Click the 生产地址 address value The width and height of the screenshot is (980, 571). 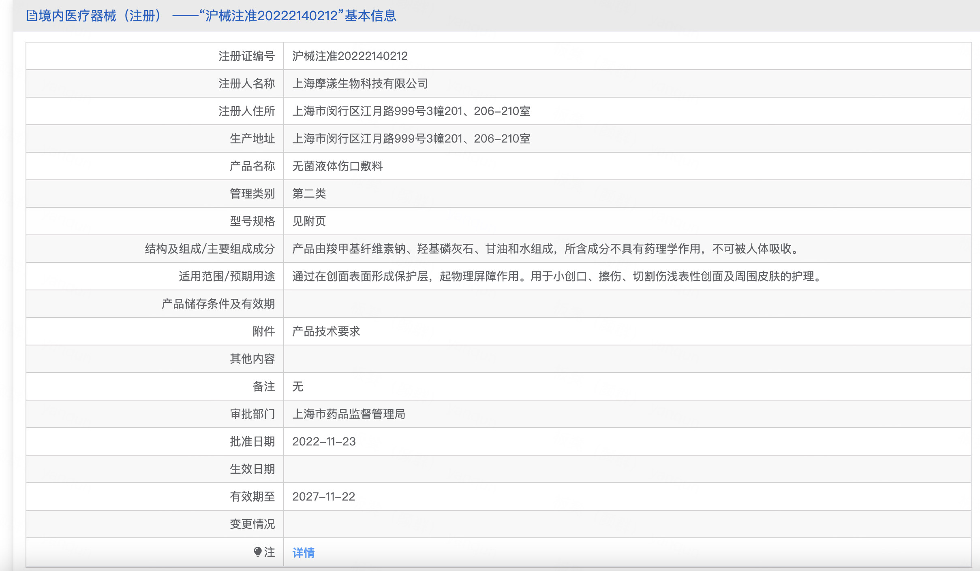coord(411,138)
